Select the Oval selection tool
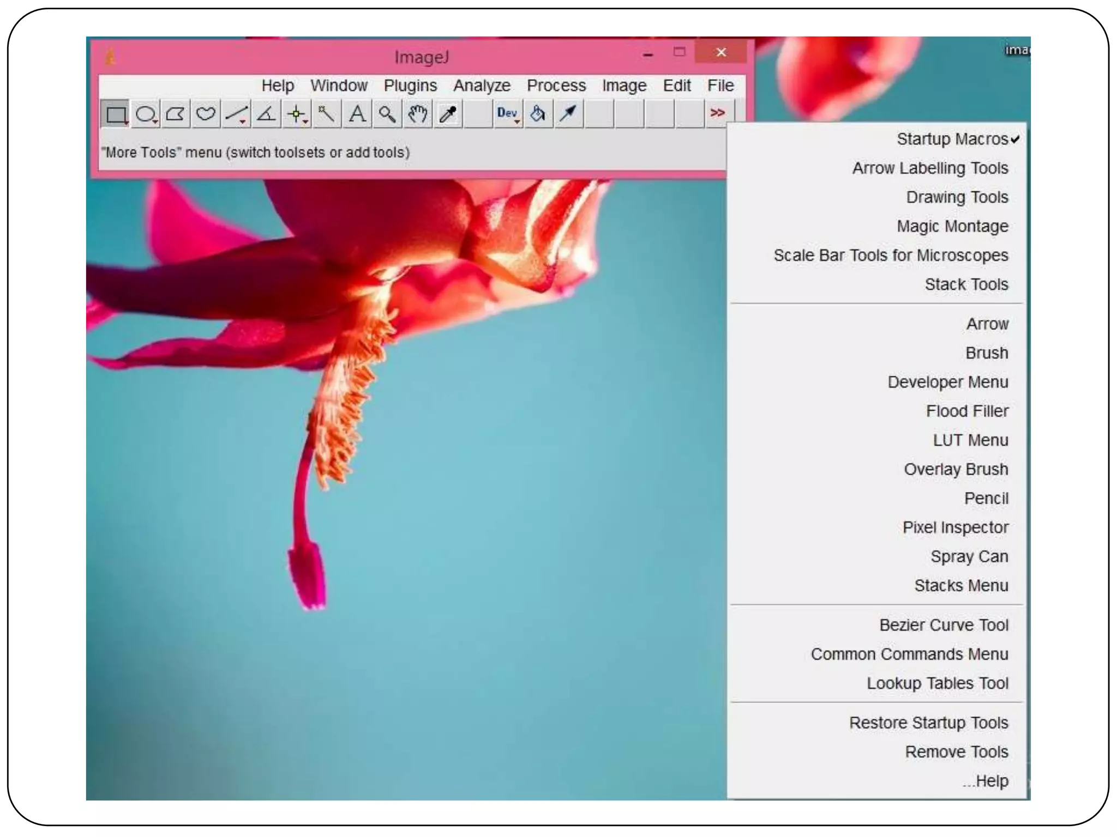Image resolution: width=1117 pixels, height=837 pixels. pyautogui.click(x=146, y=114)
